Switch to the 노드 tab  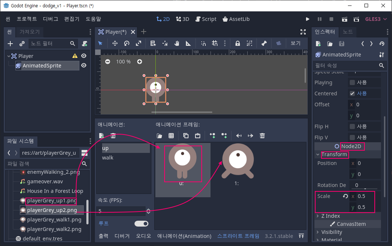[x=348, y=32]
